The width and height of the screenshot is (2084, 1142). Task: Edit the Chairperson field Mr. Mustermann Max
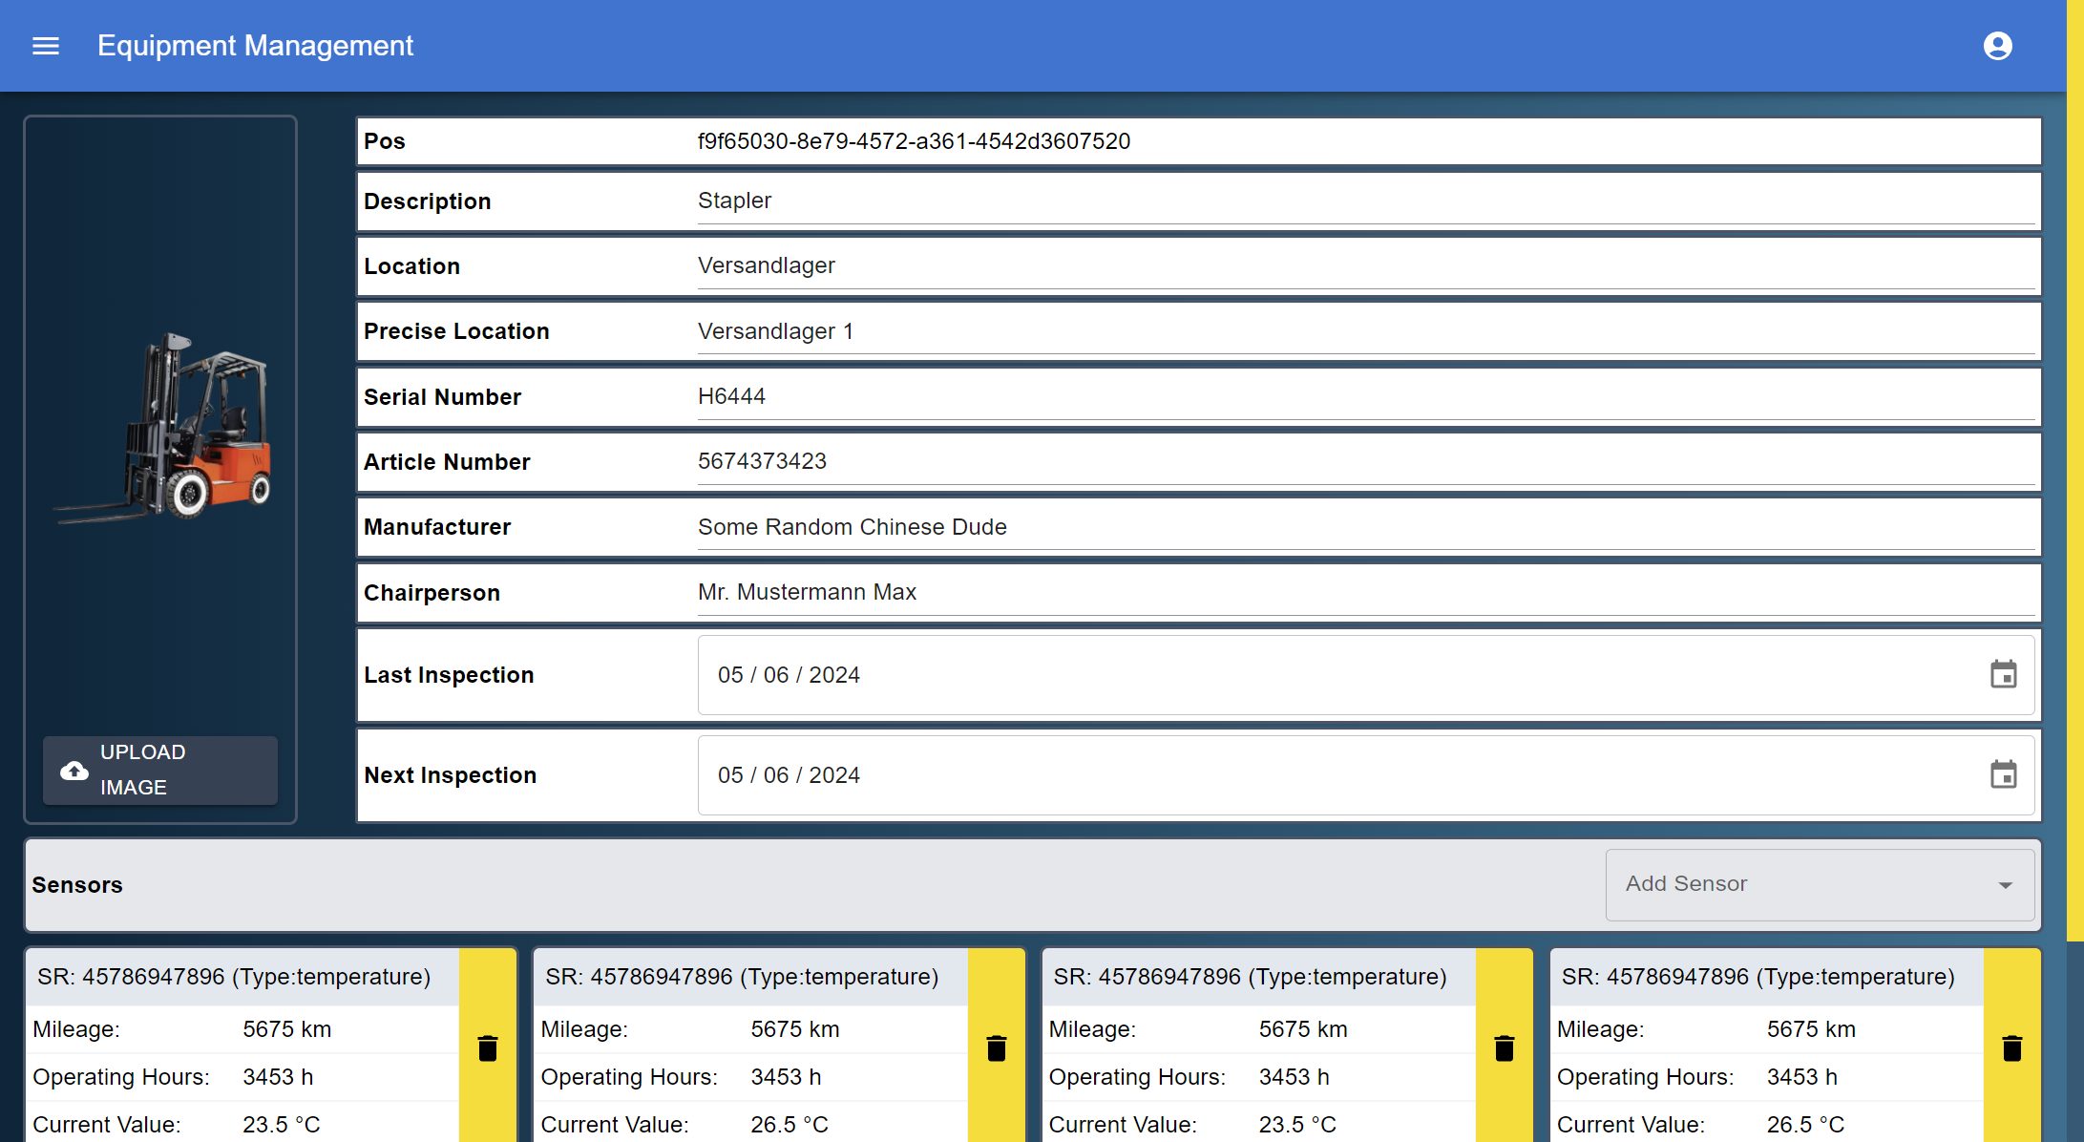pyautogui.click(x=1365, y=592)
